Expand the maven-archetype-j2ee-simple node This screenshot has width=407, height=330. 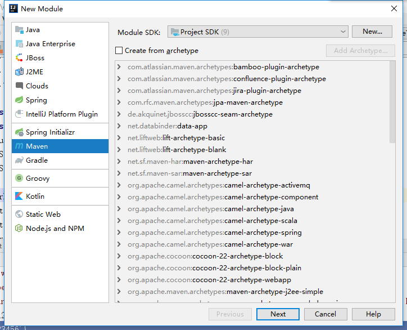(x=119, y=292)
